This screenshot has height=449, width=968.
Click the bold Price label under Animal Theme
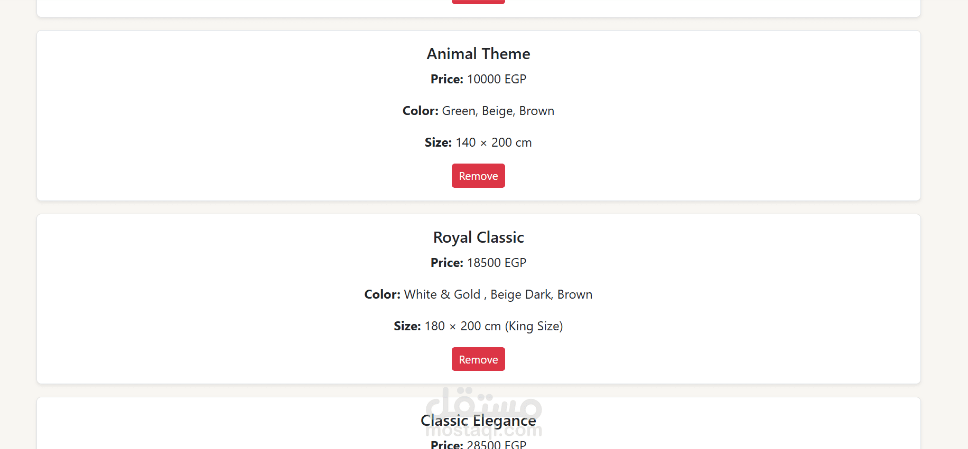click(x=446, y=79)
